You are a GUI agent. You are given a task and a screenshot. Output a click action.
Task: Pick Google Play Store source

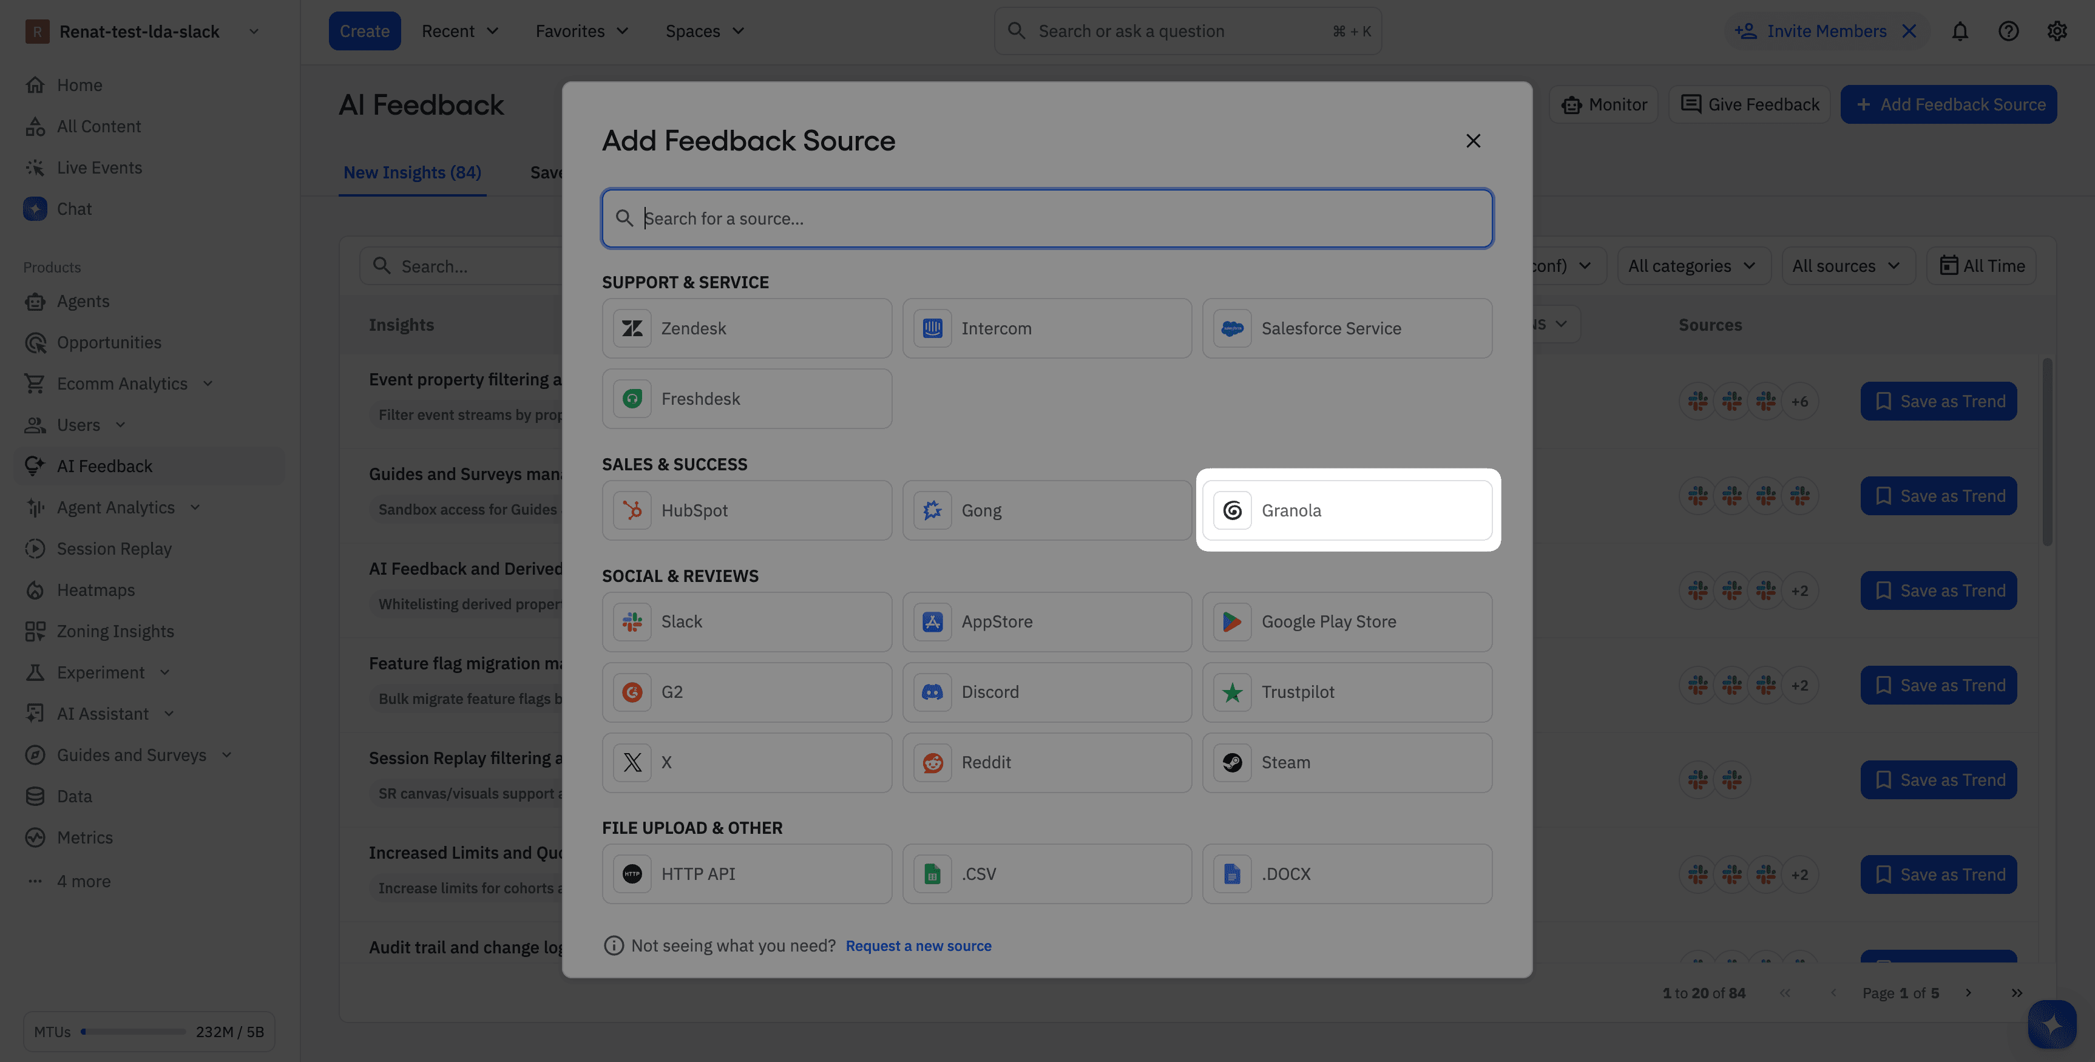coord(1347,622)
